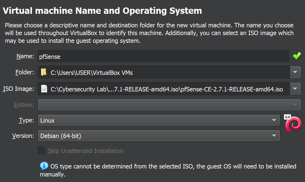Click the Skip Unattended Installation label text
305x182 pixels.
(x=86, y=151)
